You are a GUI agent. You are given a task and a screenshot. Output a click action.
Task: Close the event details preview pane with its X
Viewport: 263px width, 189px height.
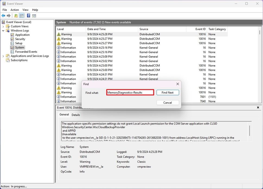258,107
